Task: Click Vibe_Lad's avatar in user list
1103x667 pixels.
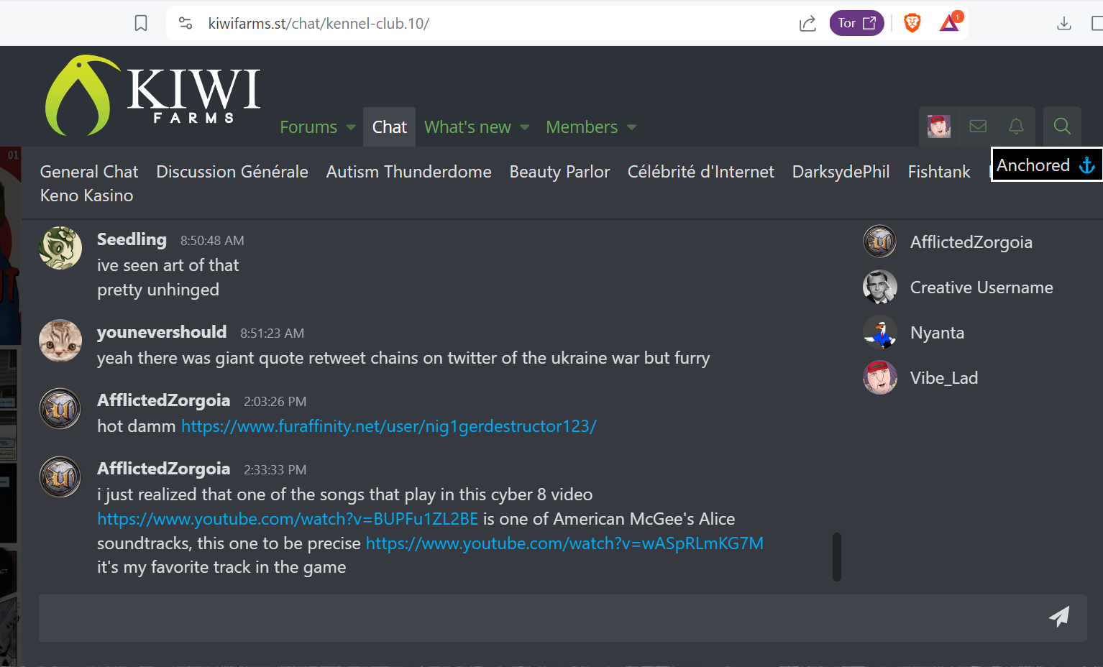Action: tap(880, 377)
